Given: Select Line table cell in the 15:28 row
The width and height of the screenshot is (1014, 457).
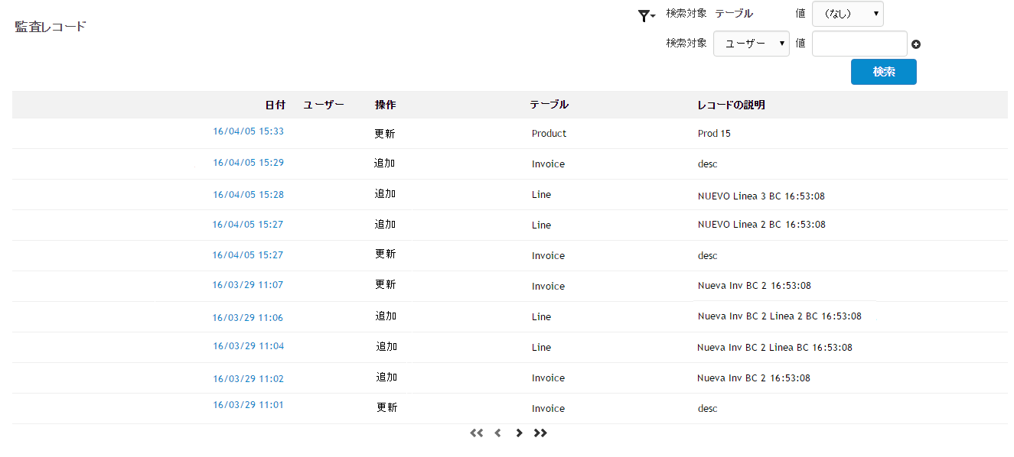Looking at the screenshot, I should (x=541, y=195).
